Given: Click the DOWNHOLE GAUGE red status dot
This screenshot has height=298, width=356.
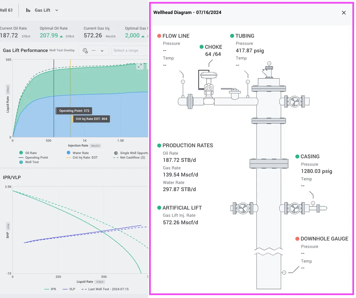Looking at the screenshot, I should [x=297, y=239].
